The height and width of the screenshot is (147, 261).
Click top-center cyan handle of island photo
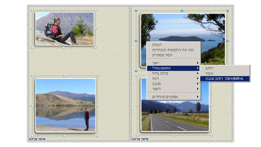tap(182, 11)
